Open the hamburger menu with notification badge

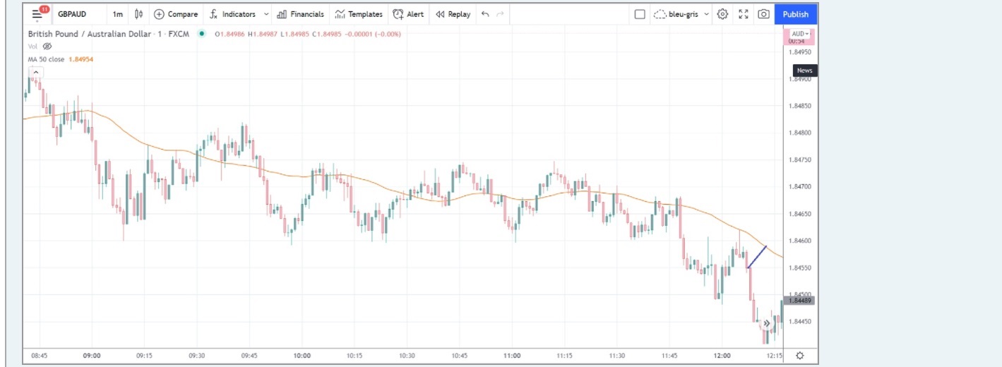[37, 14]
